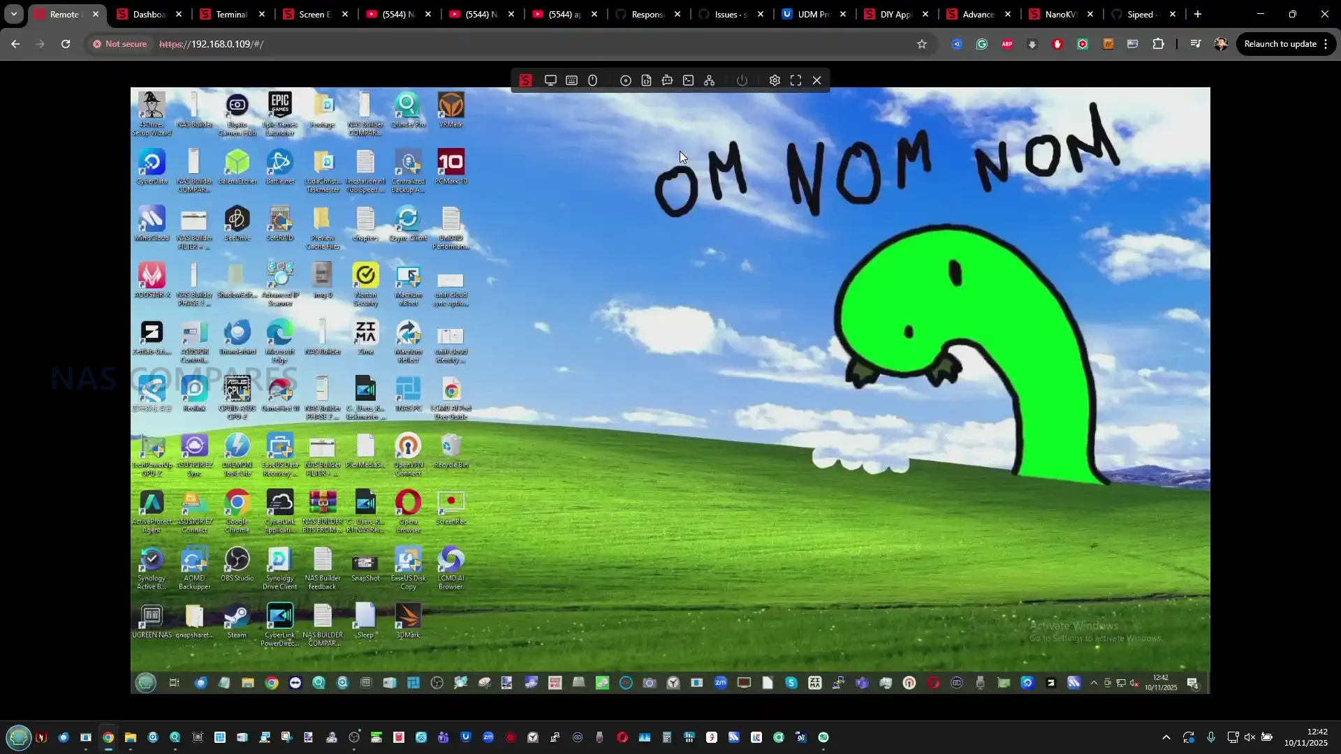
Task: Open Chrome three-dot menu beside Relaunch
Action: coord(1326,44)
